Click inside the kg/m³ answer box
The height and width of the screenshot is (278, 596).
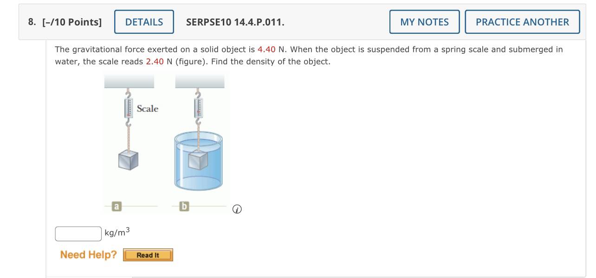point(78,234)
